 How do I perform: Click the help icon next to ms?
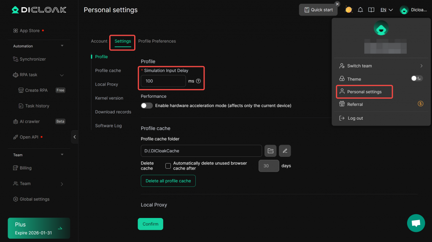click(198, 81)
